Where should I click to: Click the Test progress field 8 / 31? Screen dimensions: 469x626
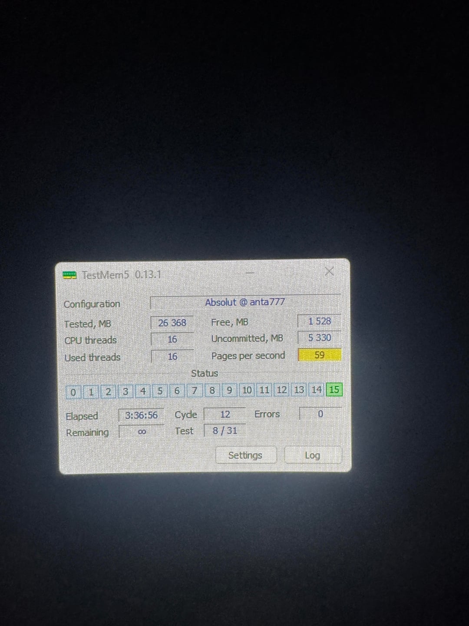coord(225,431)
